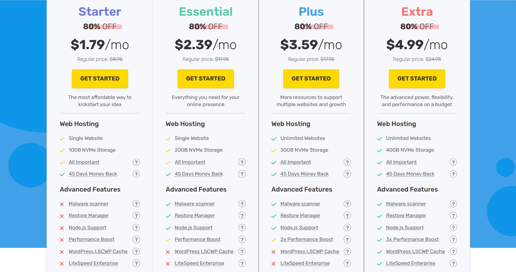Viewport: 516px width, 272px height.
Task: Click help icon beside Plus 45 Days Money Back
Action: coord(347,174)
